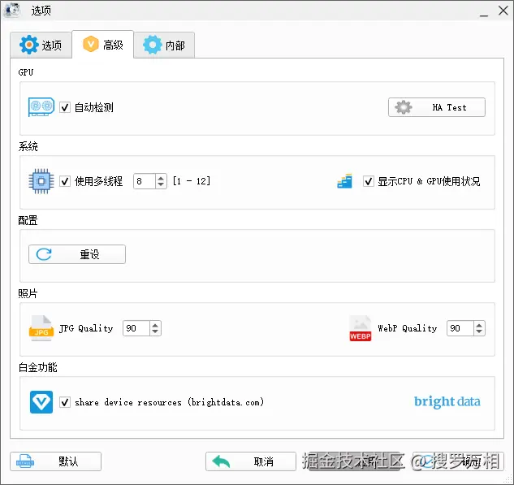Screen dimensions: 514x485
Task: Lower JPG Quality with down arrow
Action: pos(155,331)
